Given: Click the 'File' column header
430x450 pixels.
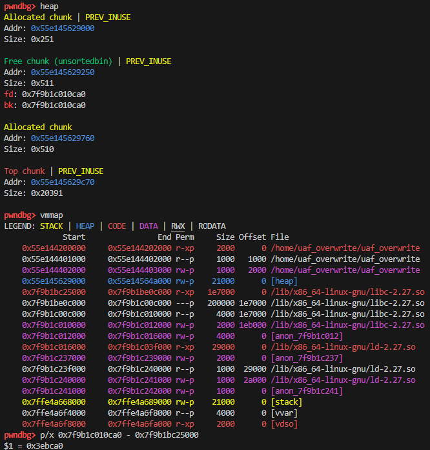Looking at the screenshot, I should (280, 237).
